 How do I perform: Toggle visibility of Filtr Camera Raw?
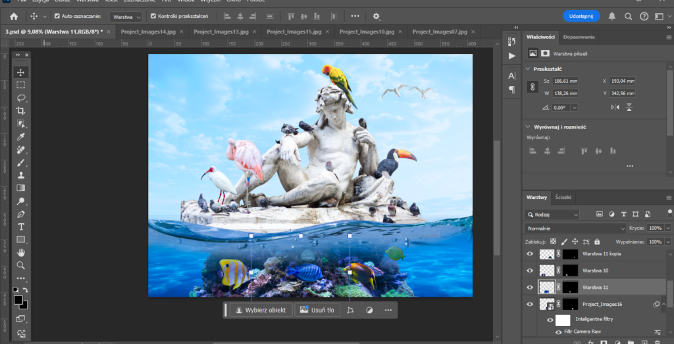(x=558, y=332)
